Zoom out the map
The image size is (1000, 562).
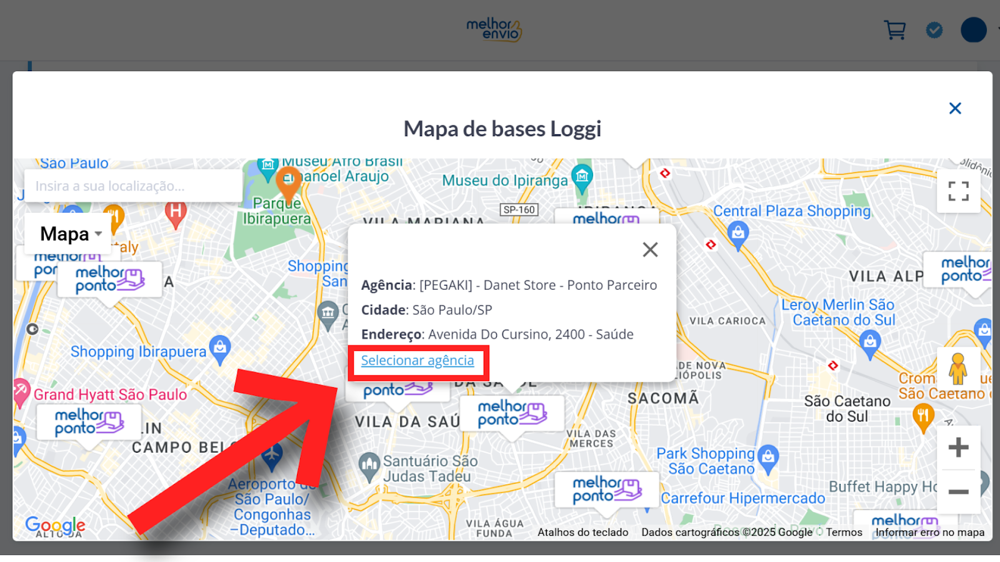click(958, 492)
